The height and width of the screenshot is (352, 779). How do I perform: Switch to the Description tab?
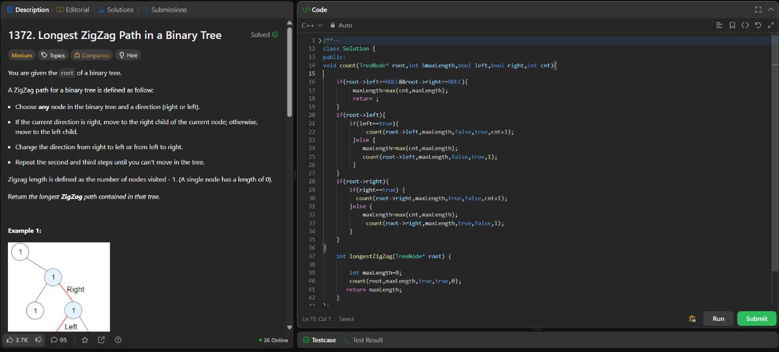pyautogui.click(x=27, y=10)
